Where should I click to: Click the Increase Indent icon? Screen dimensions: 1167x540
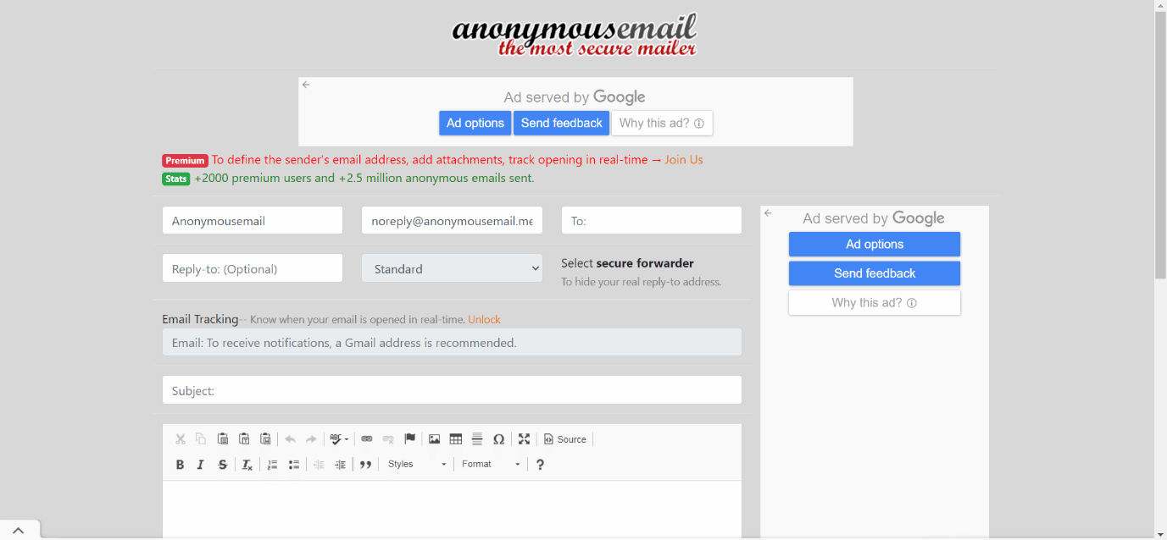coord(340,465)
